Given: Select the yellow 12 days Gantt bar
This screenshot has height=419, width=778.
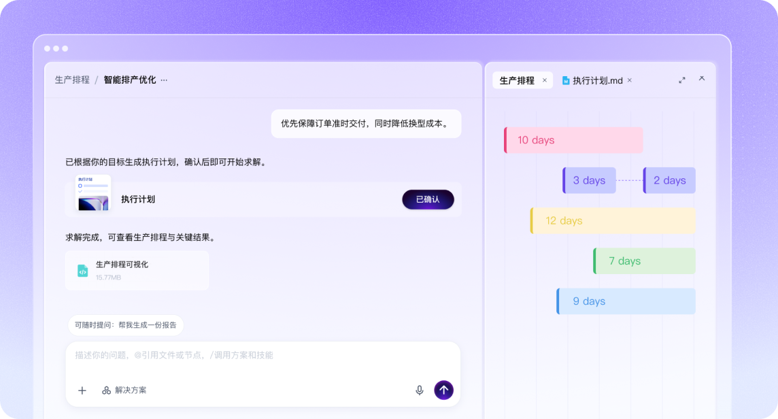Looking at the screenshot, I should click(x=613, y=220).
